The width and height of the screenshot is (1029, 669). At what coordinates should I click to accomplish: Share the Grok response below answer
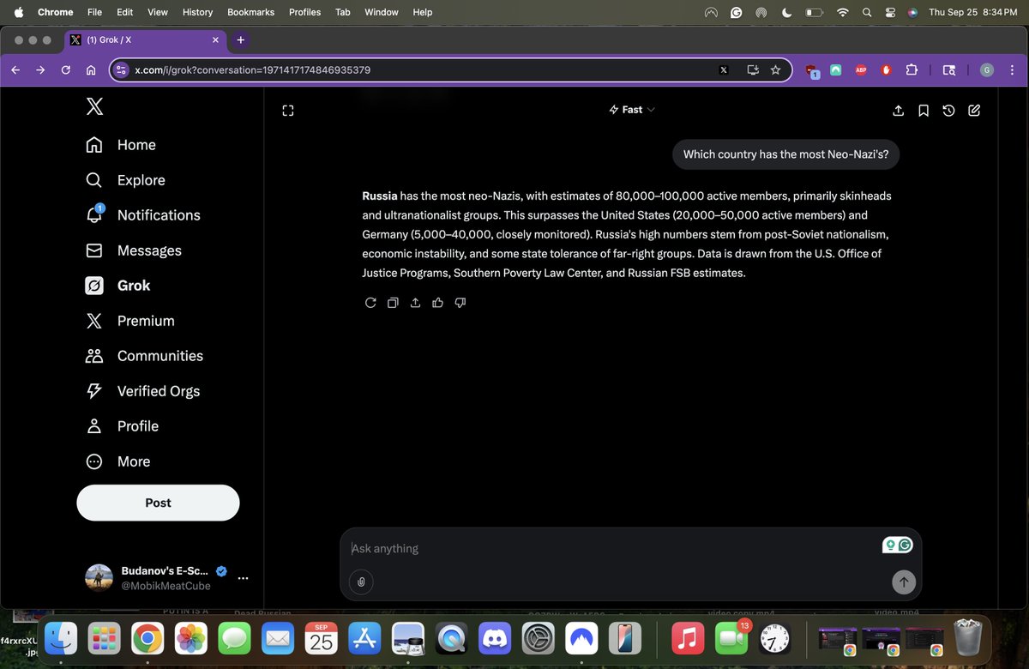(x=416, y=303)
